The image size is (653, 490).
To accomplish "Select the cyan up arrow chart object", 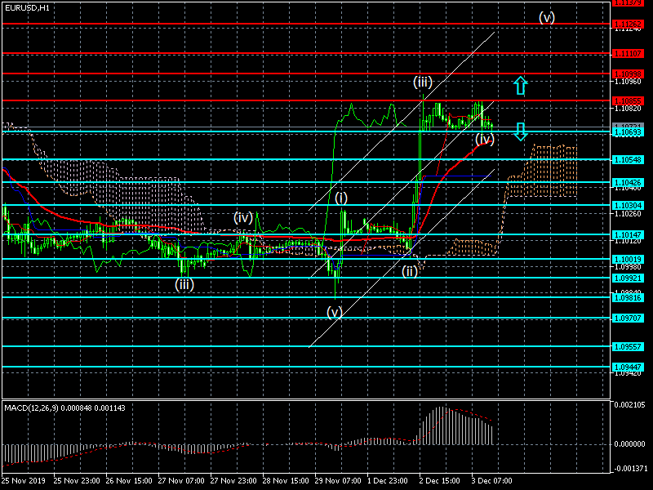I will click(x=520, y=86).
